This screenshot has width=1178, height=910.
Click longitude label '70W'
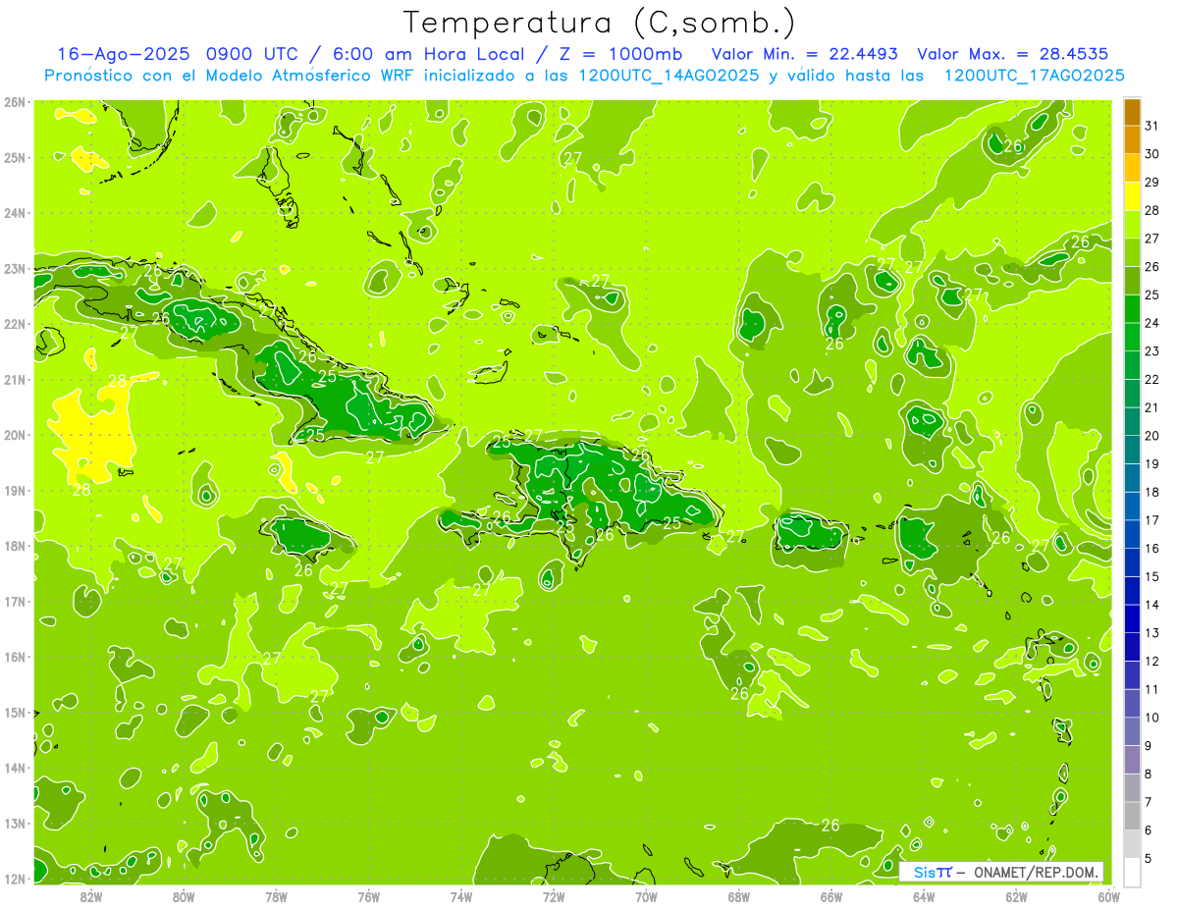click(646, 896)
